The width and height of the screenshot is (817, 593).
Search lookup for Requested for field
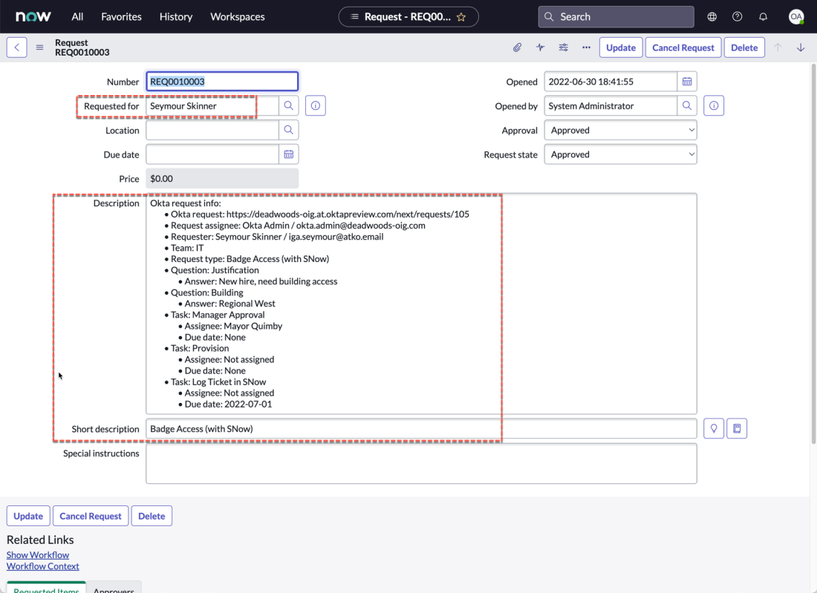tap(289, 106)
